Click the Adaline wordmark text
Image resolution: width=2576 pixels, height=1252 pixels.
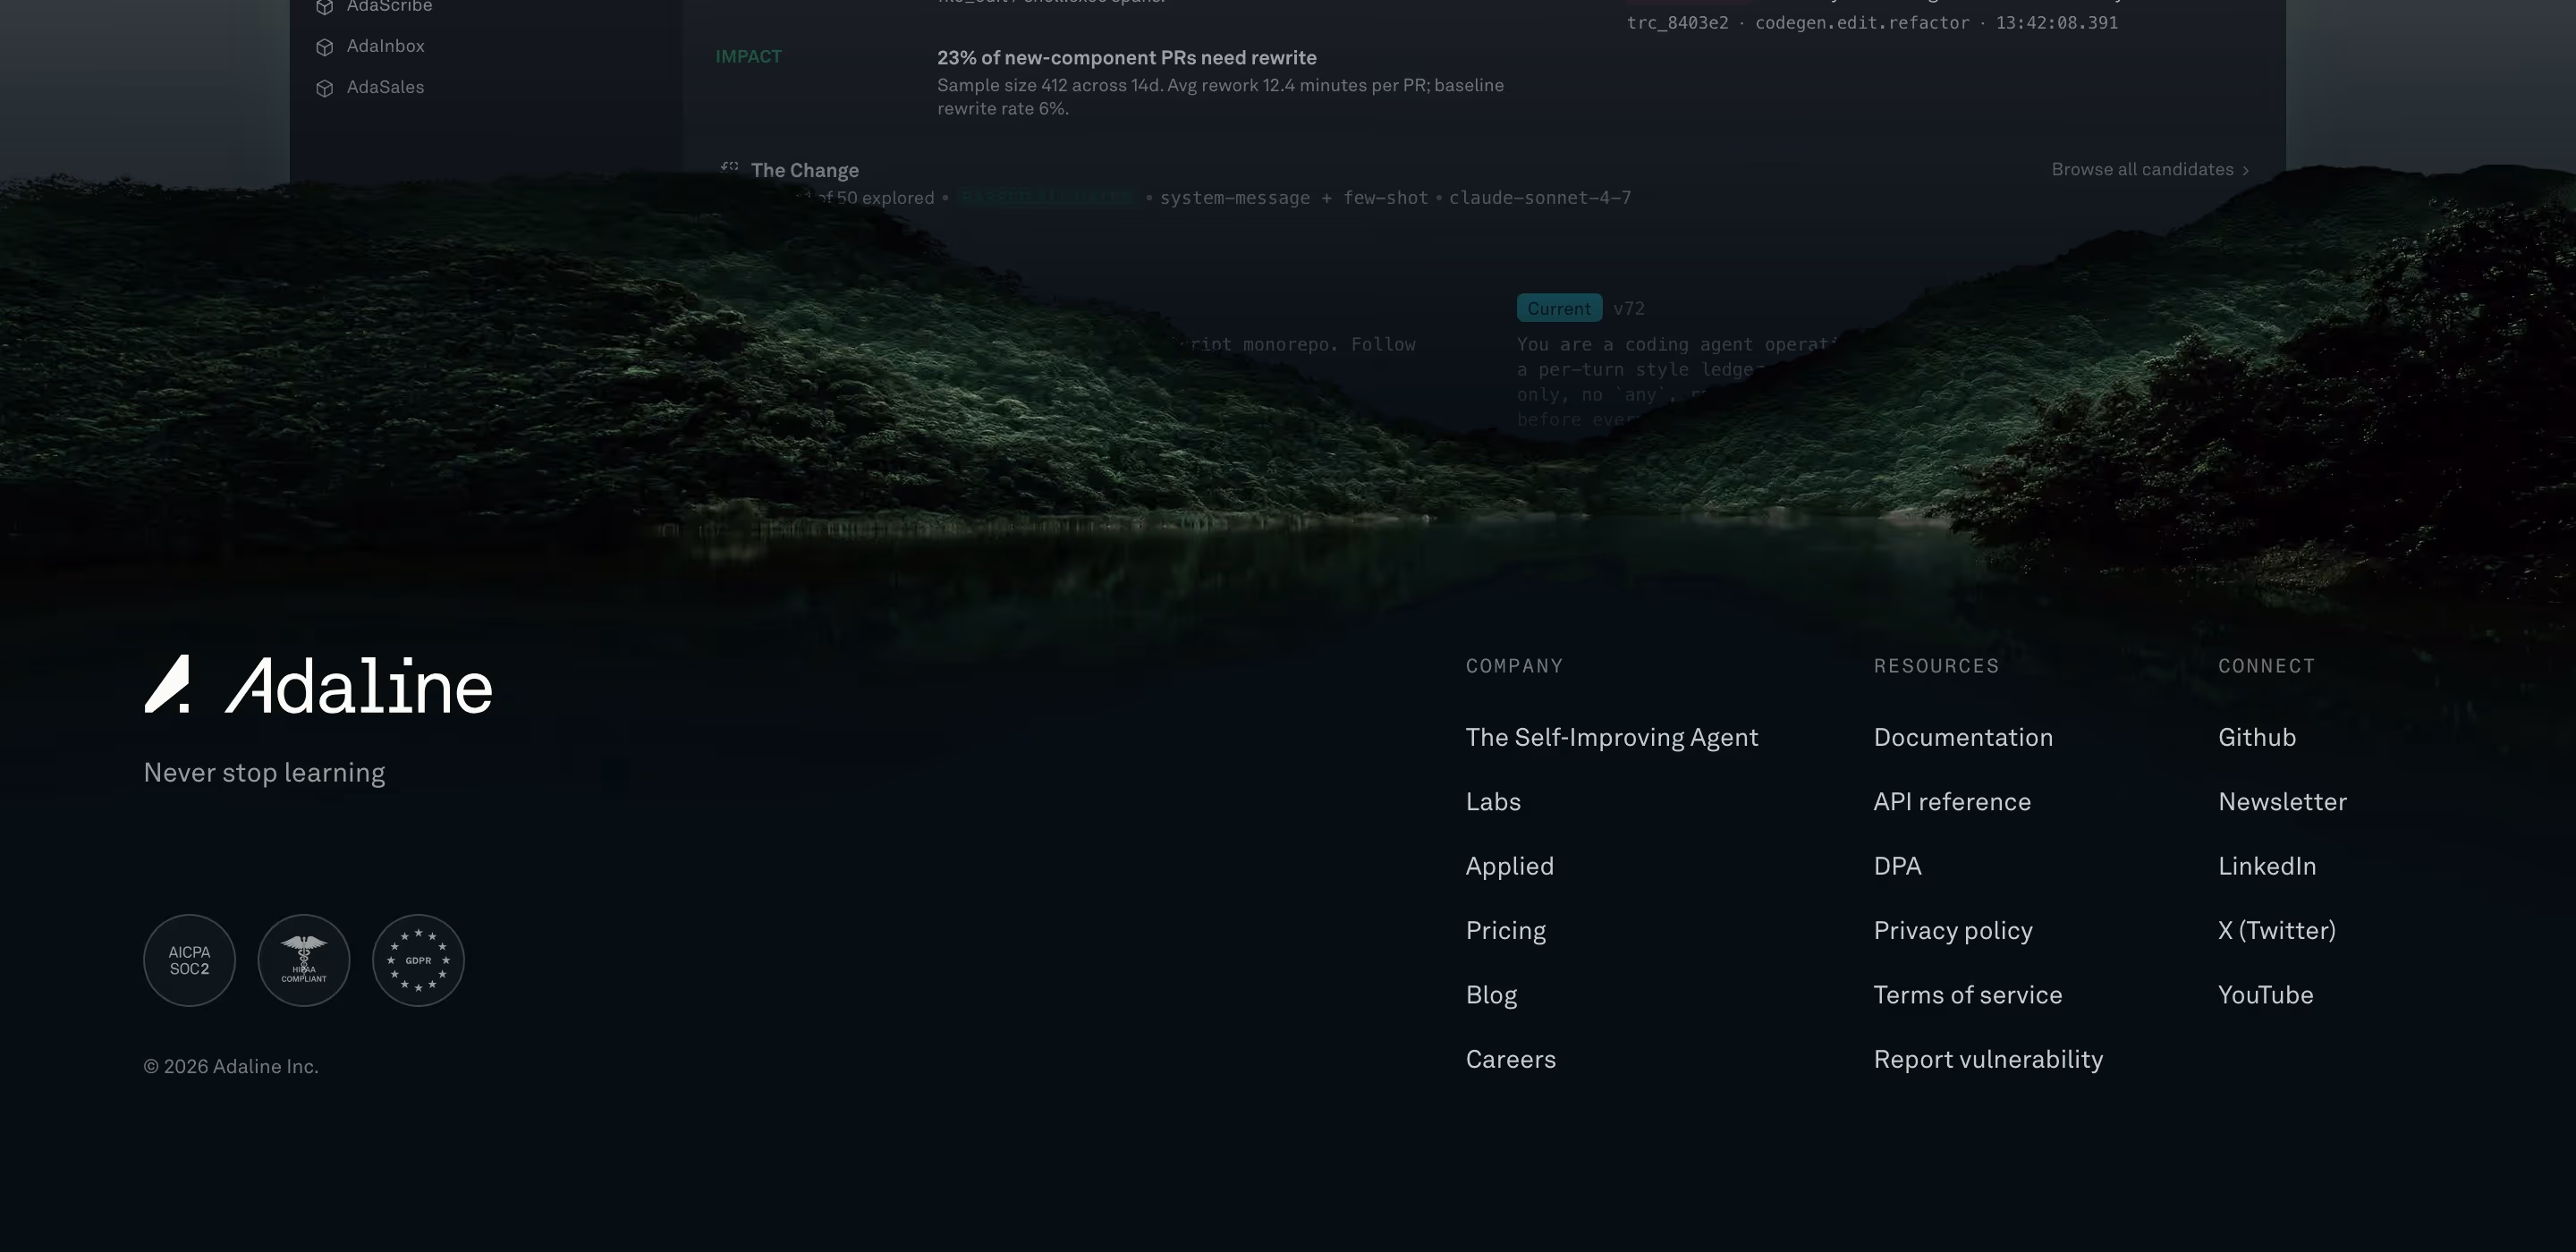coord(359,686)
